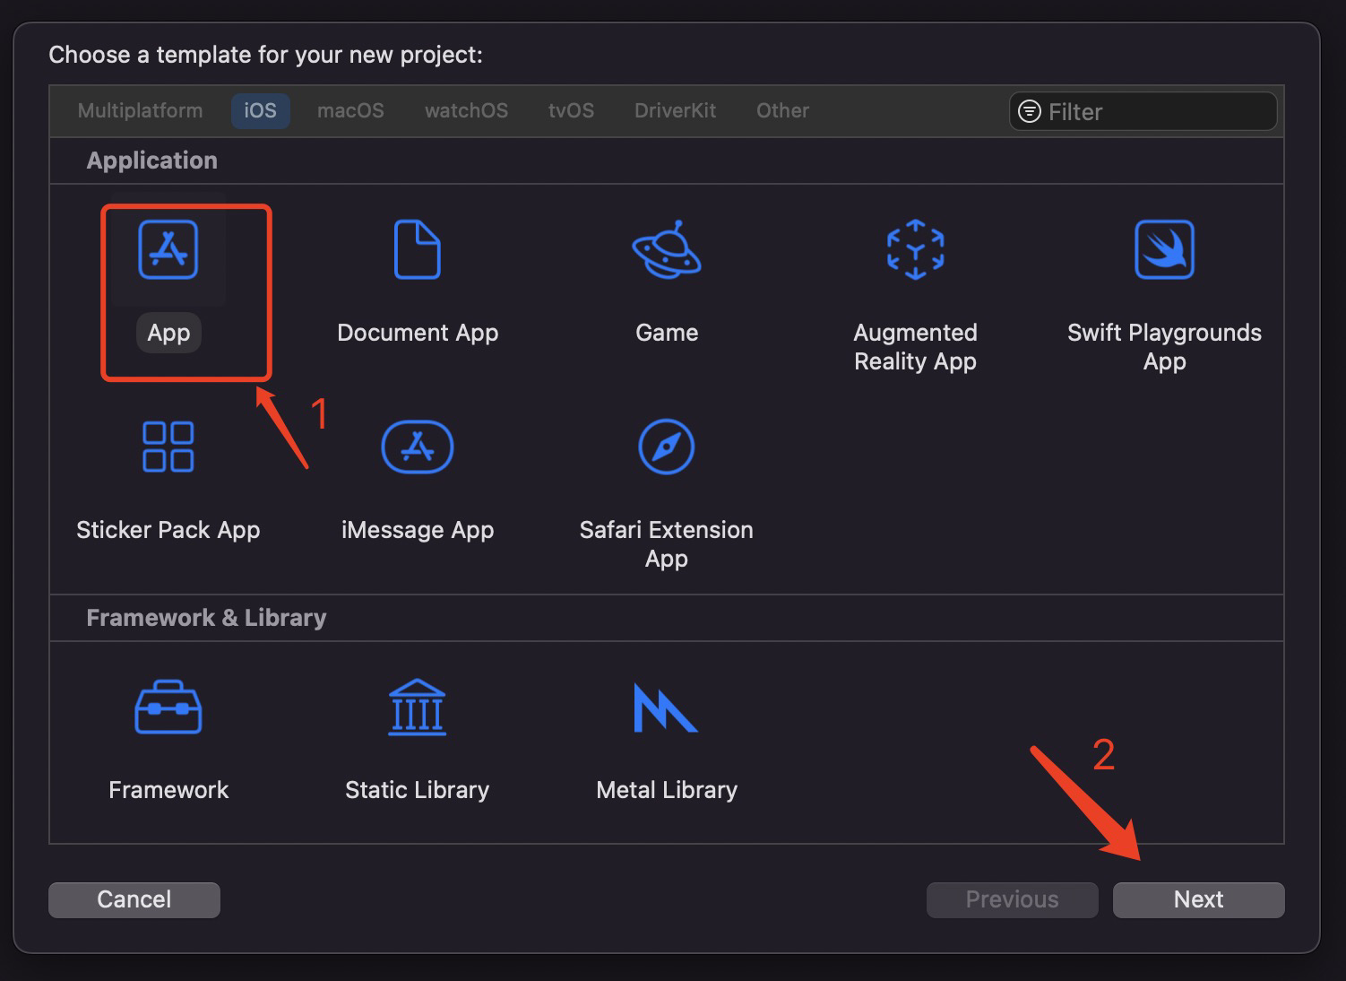Select the Augmented Reality App cube icon

pos(915,249)
